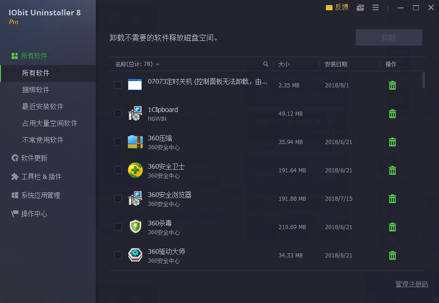Open 操作中心 page
This screenshot has height=303, width=439.
(34, 214)
